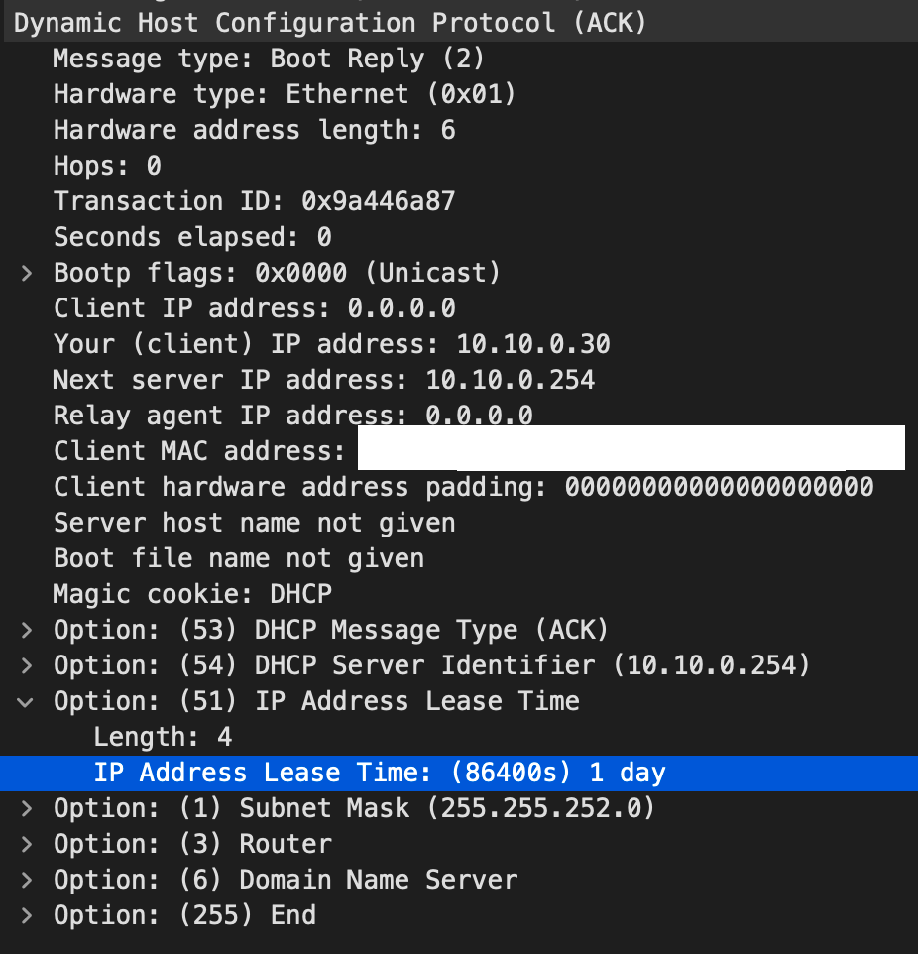918x954 pixels.
Task: Expand Option 54 DHCP Server Identifier
Action: point(26,665)
